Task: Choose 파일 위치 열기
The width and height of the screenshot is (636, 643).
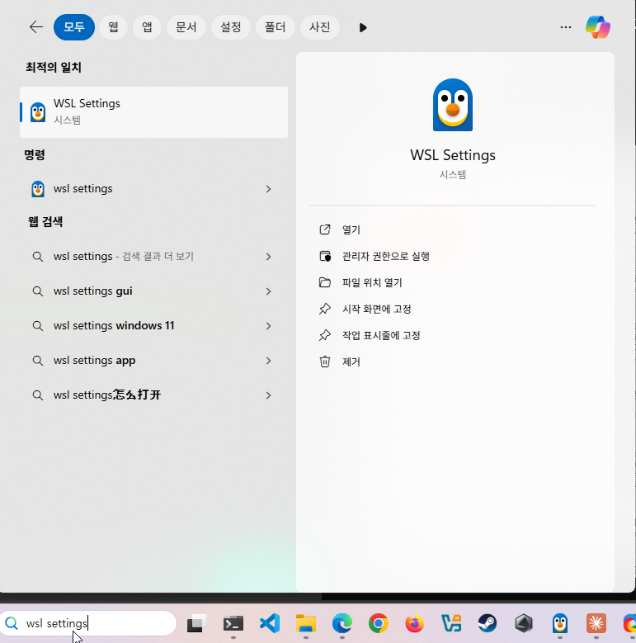Action: click(372, 282)
